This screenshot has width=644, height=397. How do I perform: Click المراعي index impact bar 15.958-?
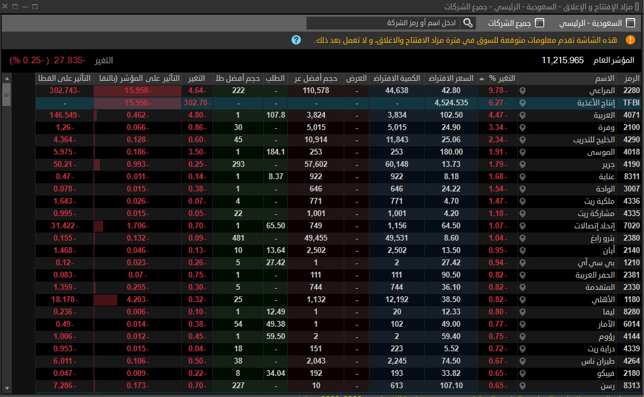(138, 91)
